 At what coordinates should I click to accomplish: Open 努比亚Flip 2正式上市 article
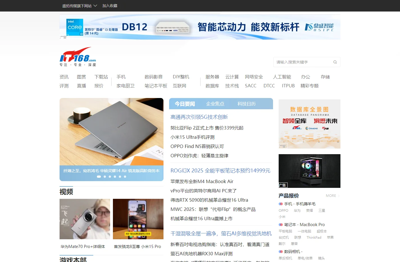(x=207, y=128)
